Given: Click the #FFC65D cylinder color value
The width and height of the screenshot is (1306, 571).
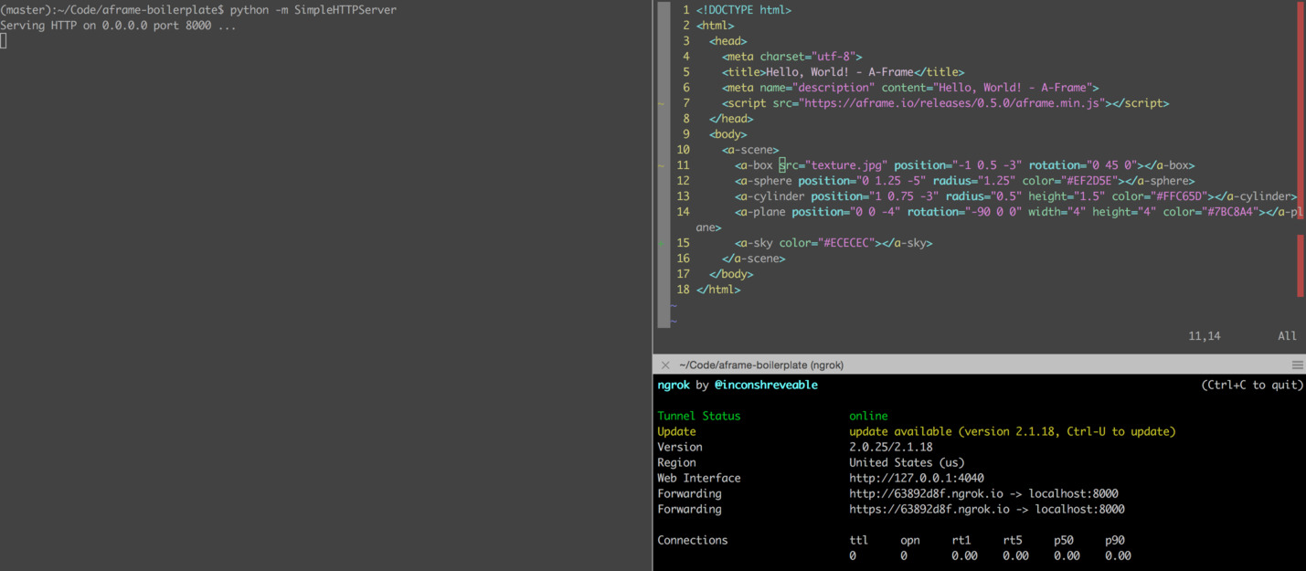Looking at the screenshot, I should click(x=1178, y=196).
